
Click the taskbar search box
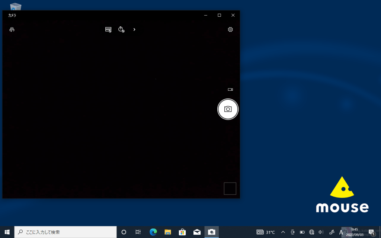[x=65, y=232]
